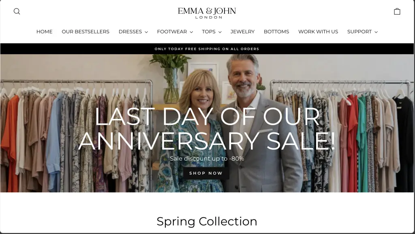The height and width of the screenshot is (234, 415).
Task: Click the free shipping announcement bar
Action: click(207, 49)
